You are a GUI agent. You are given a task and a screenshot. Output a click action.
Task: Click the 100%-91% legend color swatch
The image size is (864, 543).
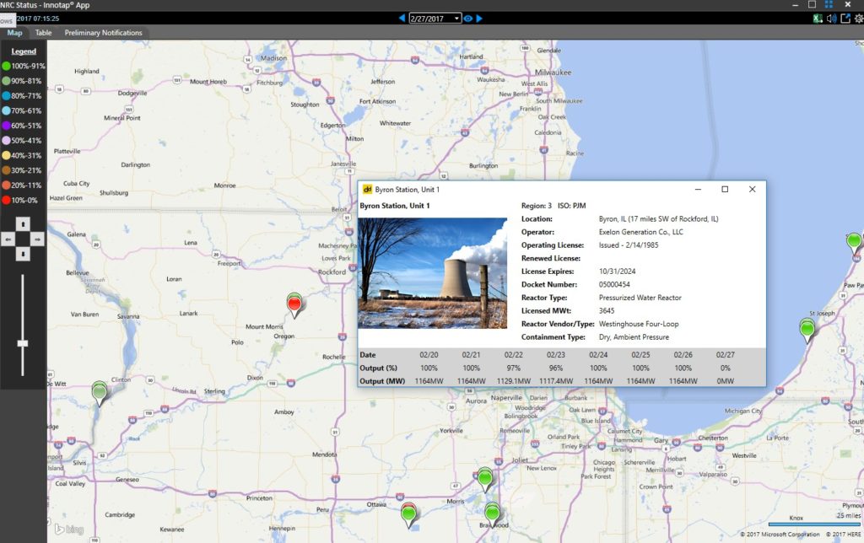(6, 66)
